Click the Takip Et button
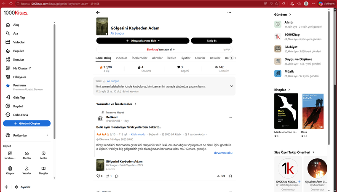 (x=212, y=41)
